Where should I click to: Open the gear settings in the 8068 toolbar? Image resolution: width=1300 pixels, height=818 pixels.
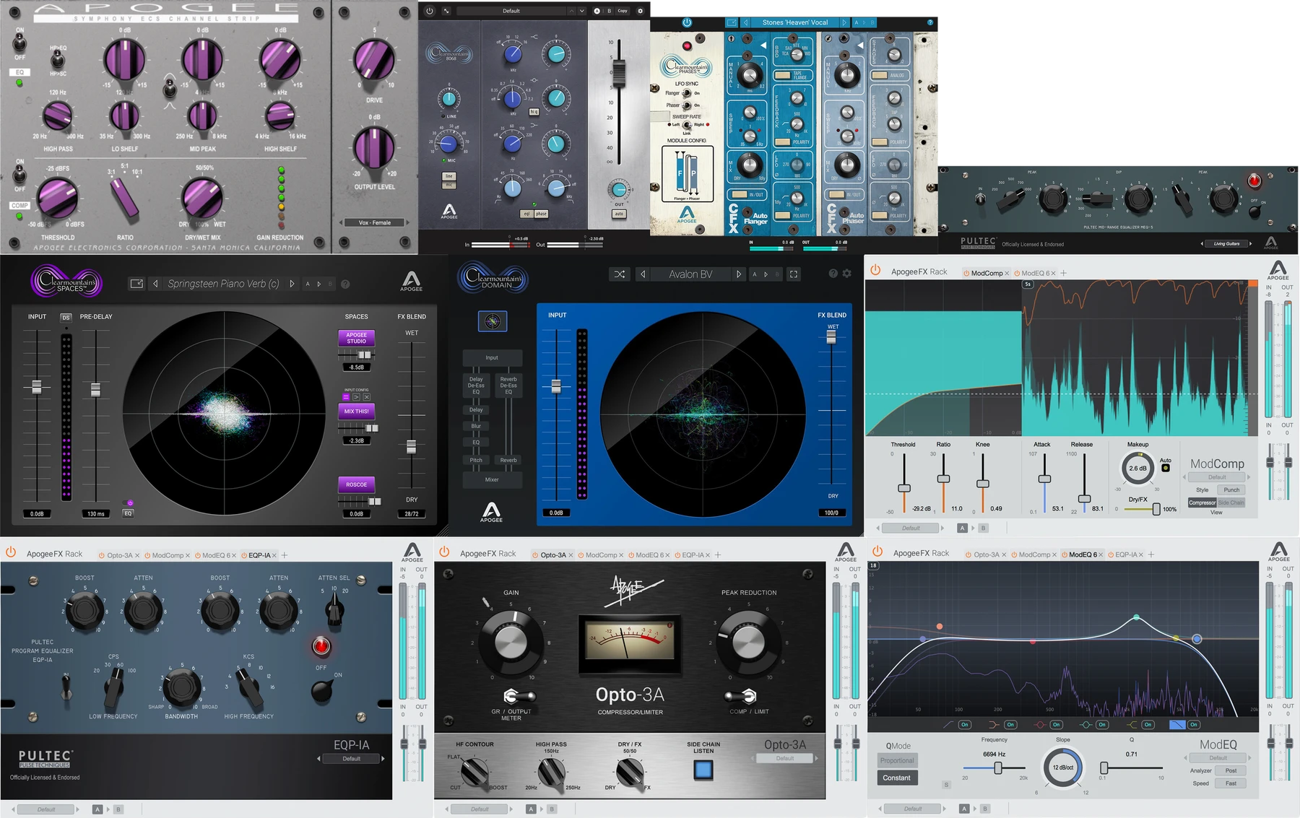[x=640, y=11]
